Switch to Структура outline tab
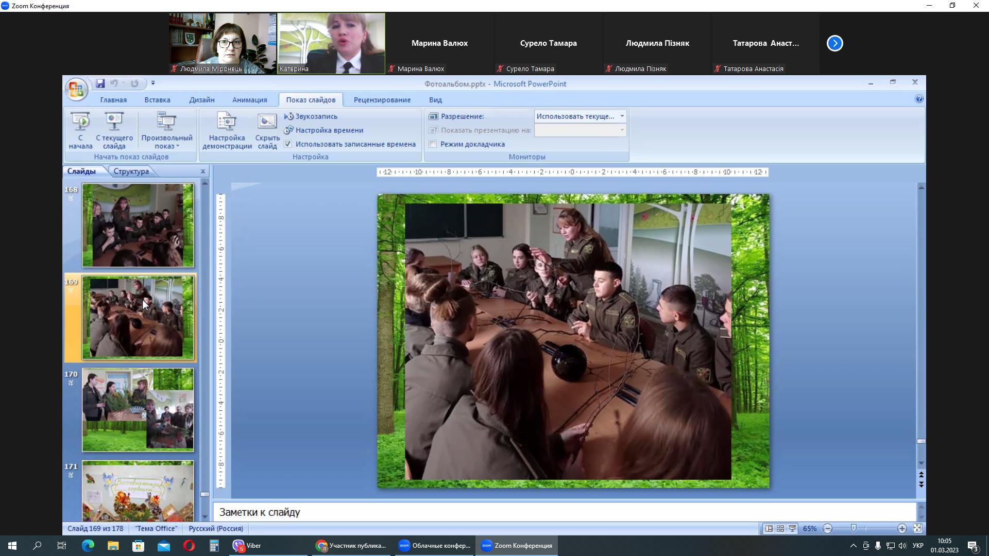This screenshot has height=556, width=989. (x=131, y=171)
